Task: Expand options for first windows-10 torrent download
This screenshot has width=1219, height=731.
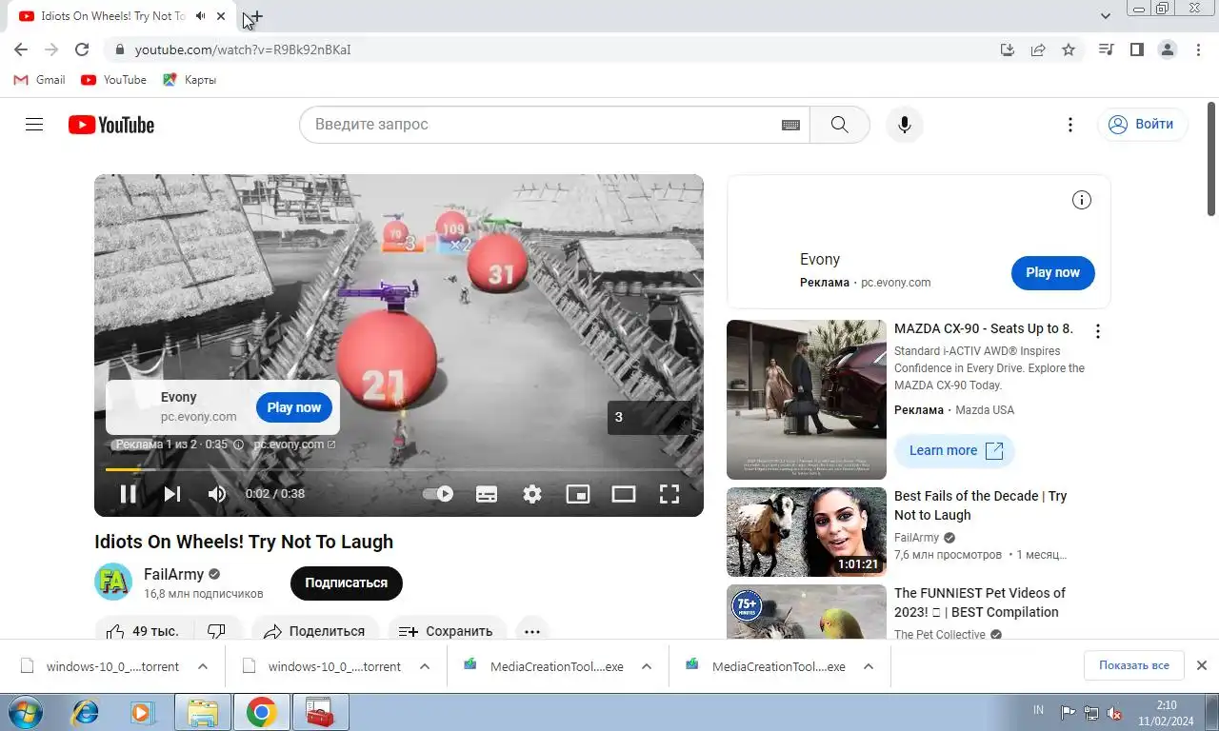Action: tap(203, 666)
